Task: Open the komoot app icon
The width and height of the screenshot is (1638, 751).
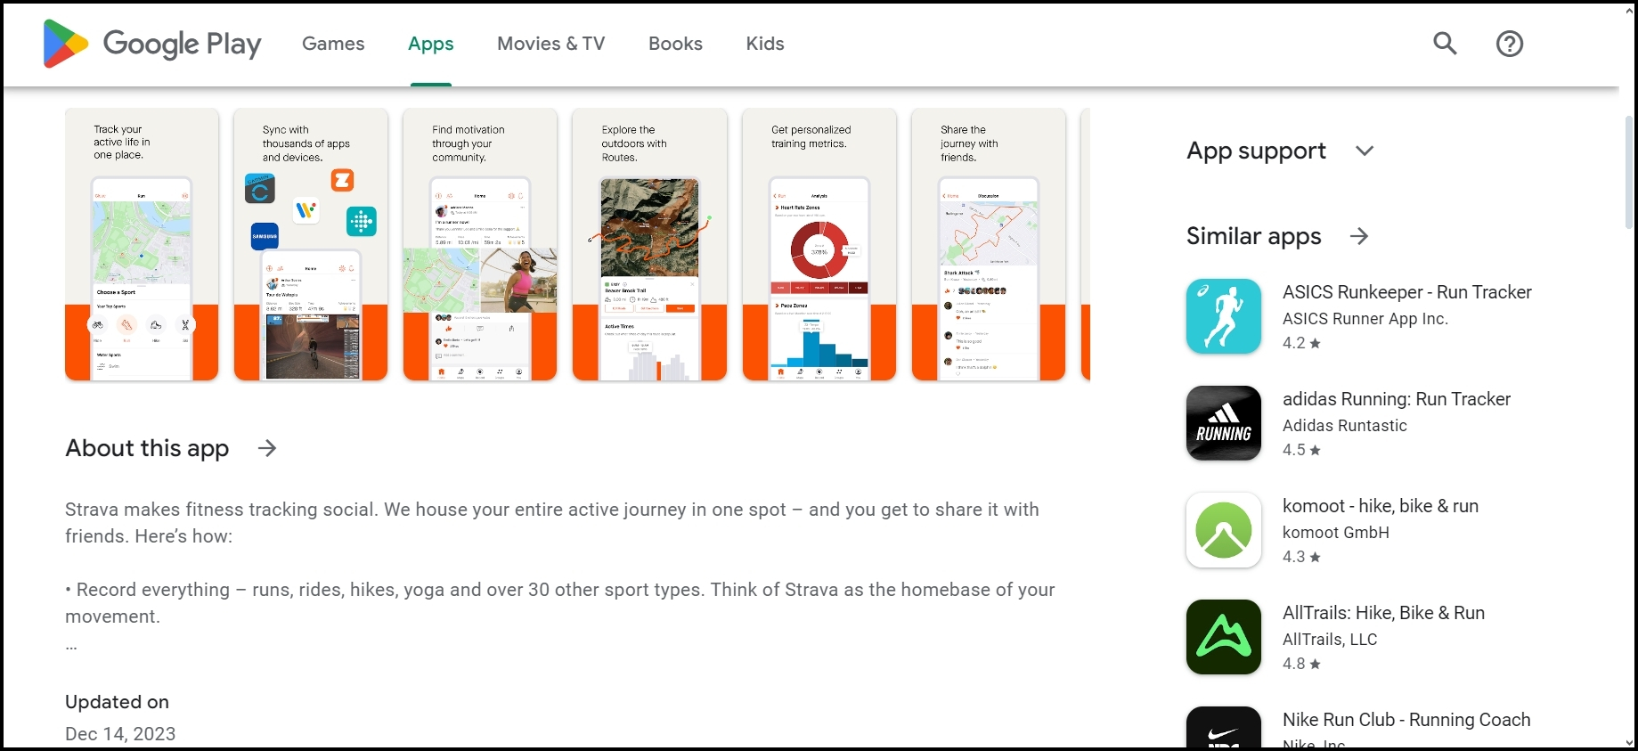Action: click(x=1223, y=530)
